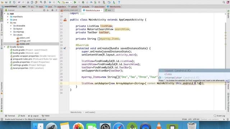Expand the manifests folder
Image resolution: width=230 pixels, height=129 pixels.
8,17
